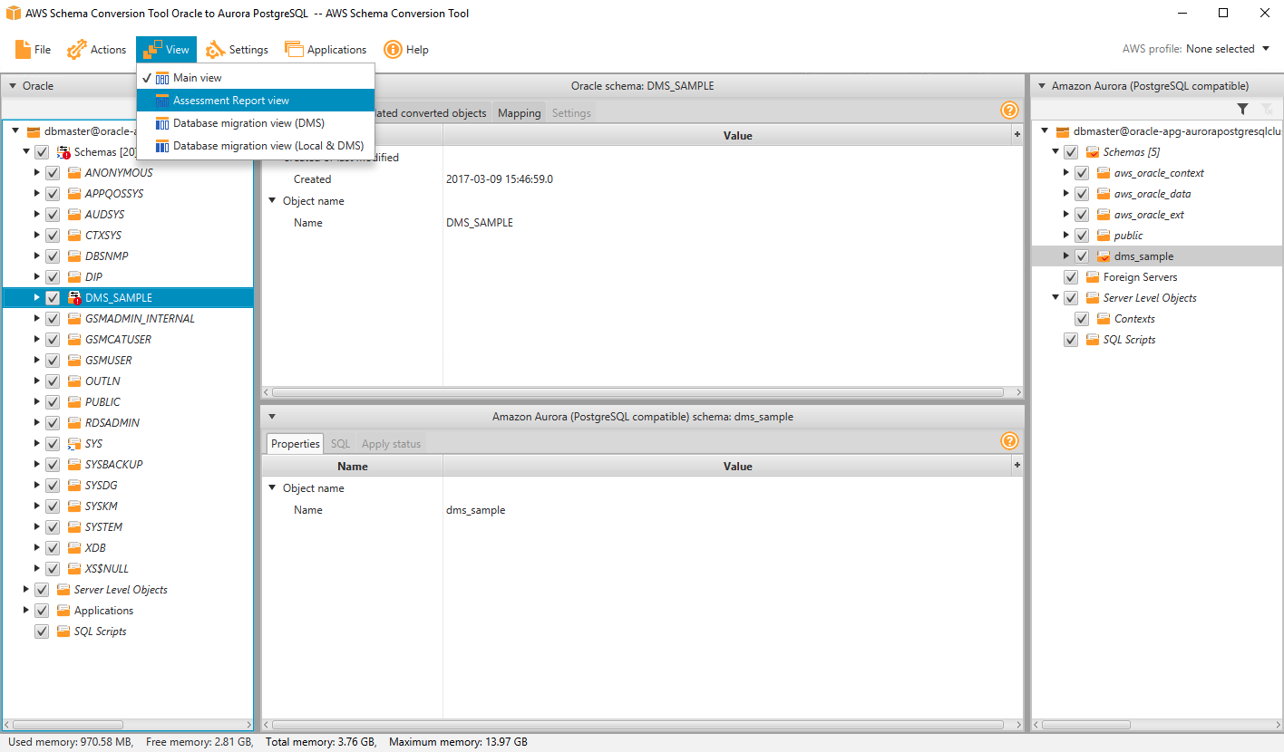This screenshot has width=1284, height=752.
Task: Select the SYSBACKUP schema row
Action: tap(128, 465)
